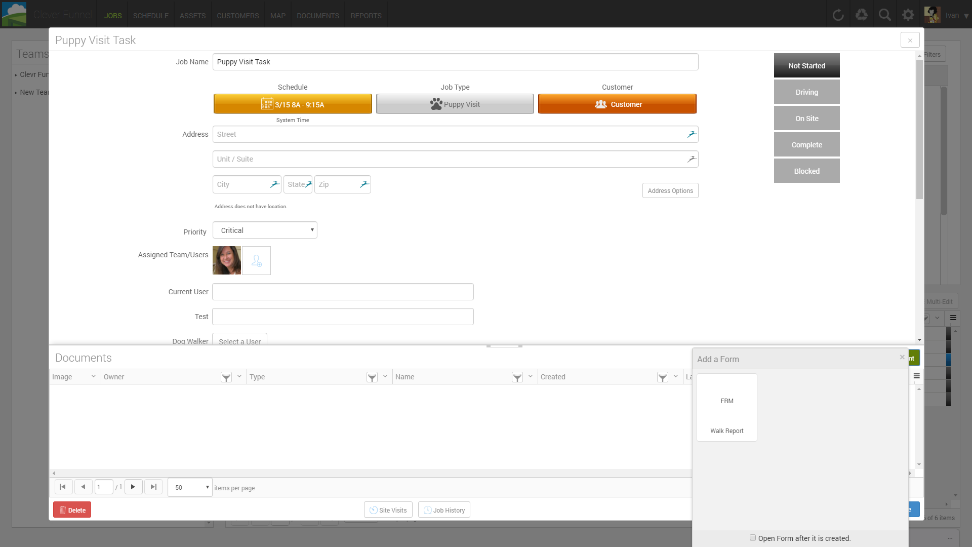This screenshot has height=547, width=972.
Task: Click the add-user icon next to assigned team member
Action: coord(256,260)
